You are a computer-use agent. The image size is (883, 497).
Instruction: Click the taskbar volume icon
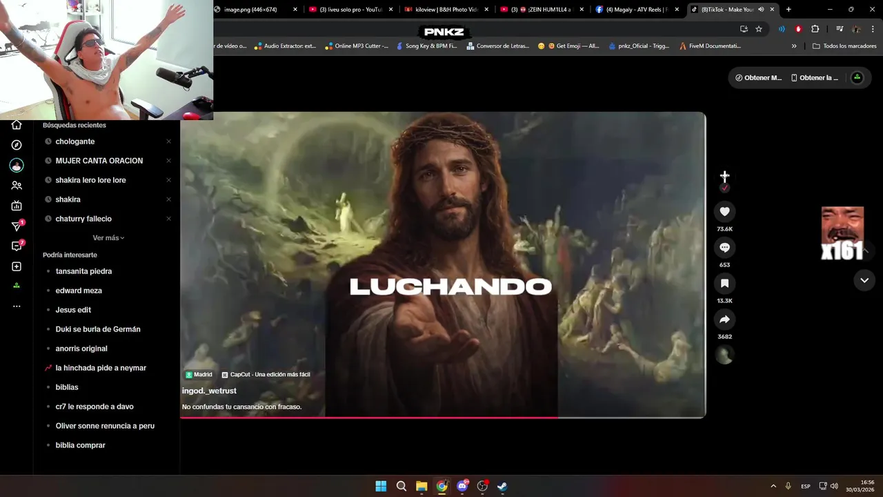[x=834, y=486]
